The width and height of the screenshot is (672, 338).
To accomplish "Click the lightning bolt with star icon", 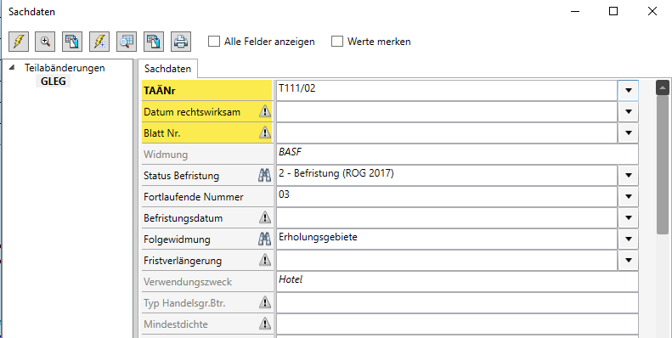I will pos(99,42).
